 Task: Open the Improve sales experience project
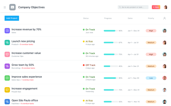pyautogui.click(x=27, y=77)
